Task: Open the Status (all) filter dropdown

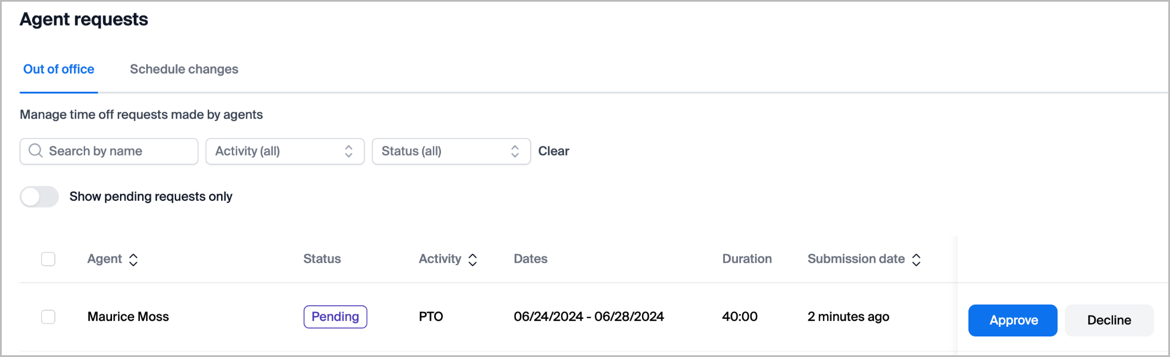Action: (451, 151)
